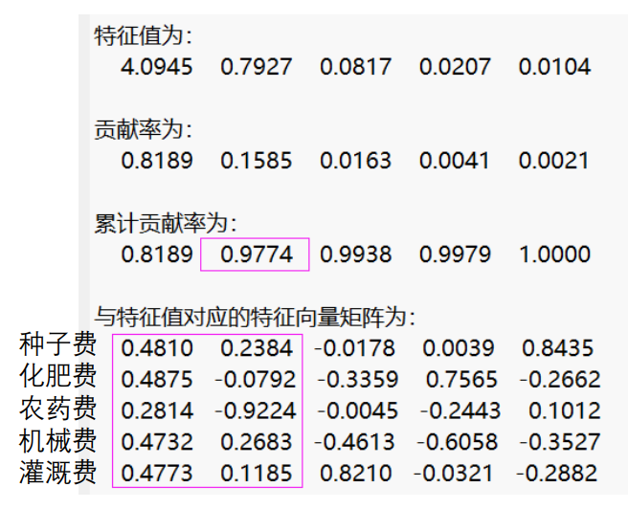Click the 特征值为 heading
The height and width of the screenshot is (509, 628).
[143, 35]
